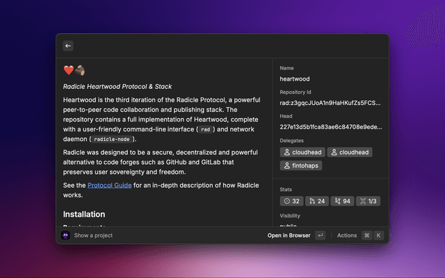The width and height of the screenshot is (445, 278).
Task: Open the Actions menu
Action: click(x=346, y=236)
